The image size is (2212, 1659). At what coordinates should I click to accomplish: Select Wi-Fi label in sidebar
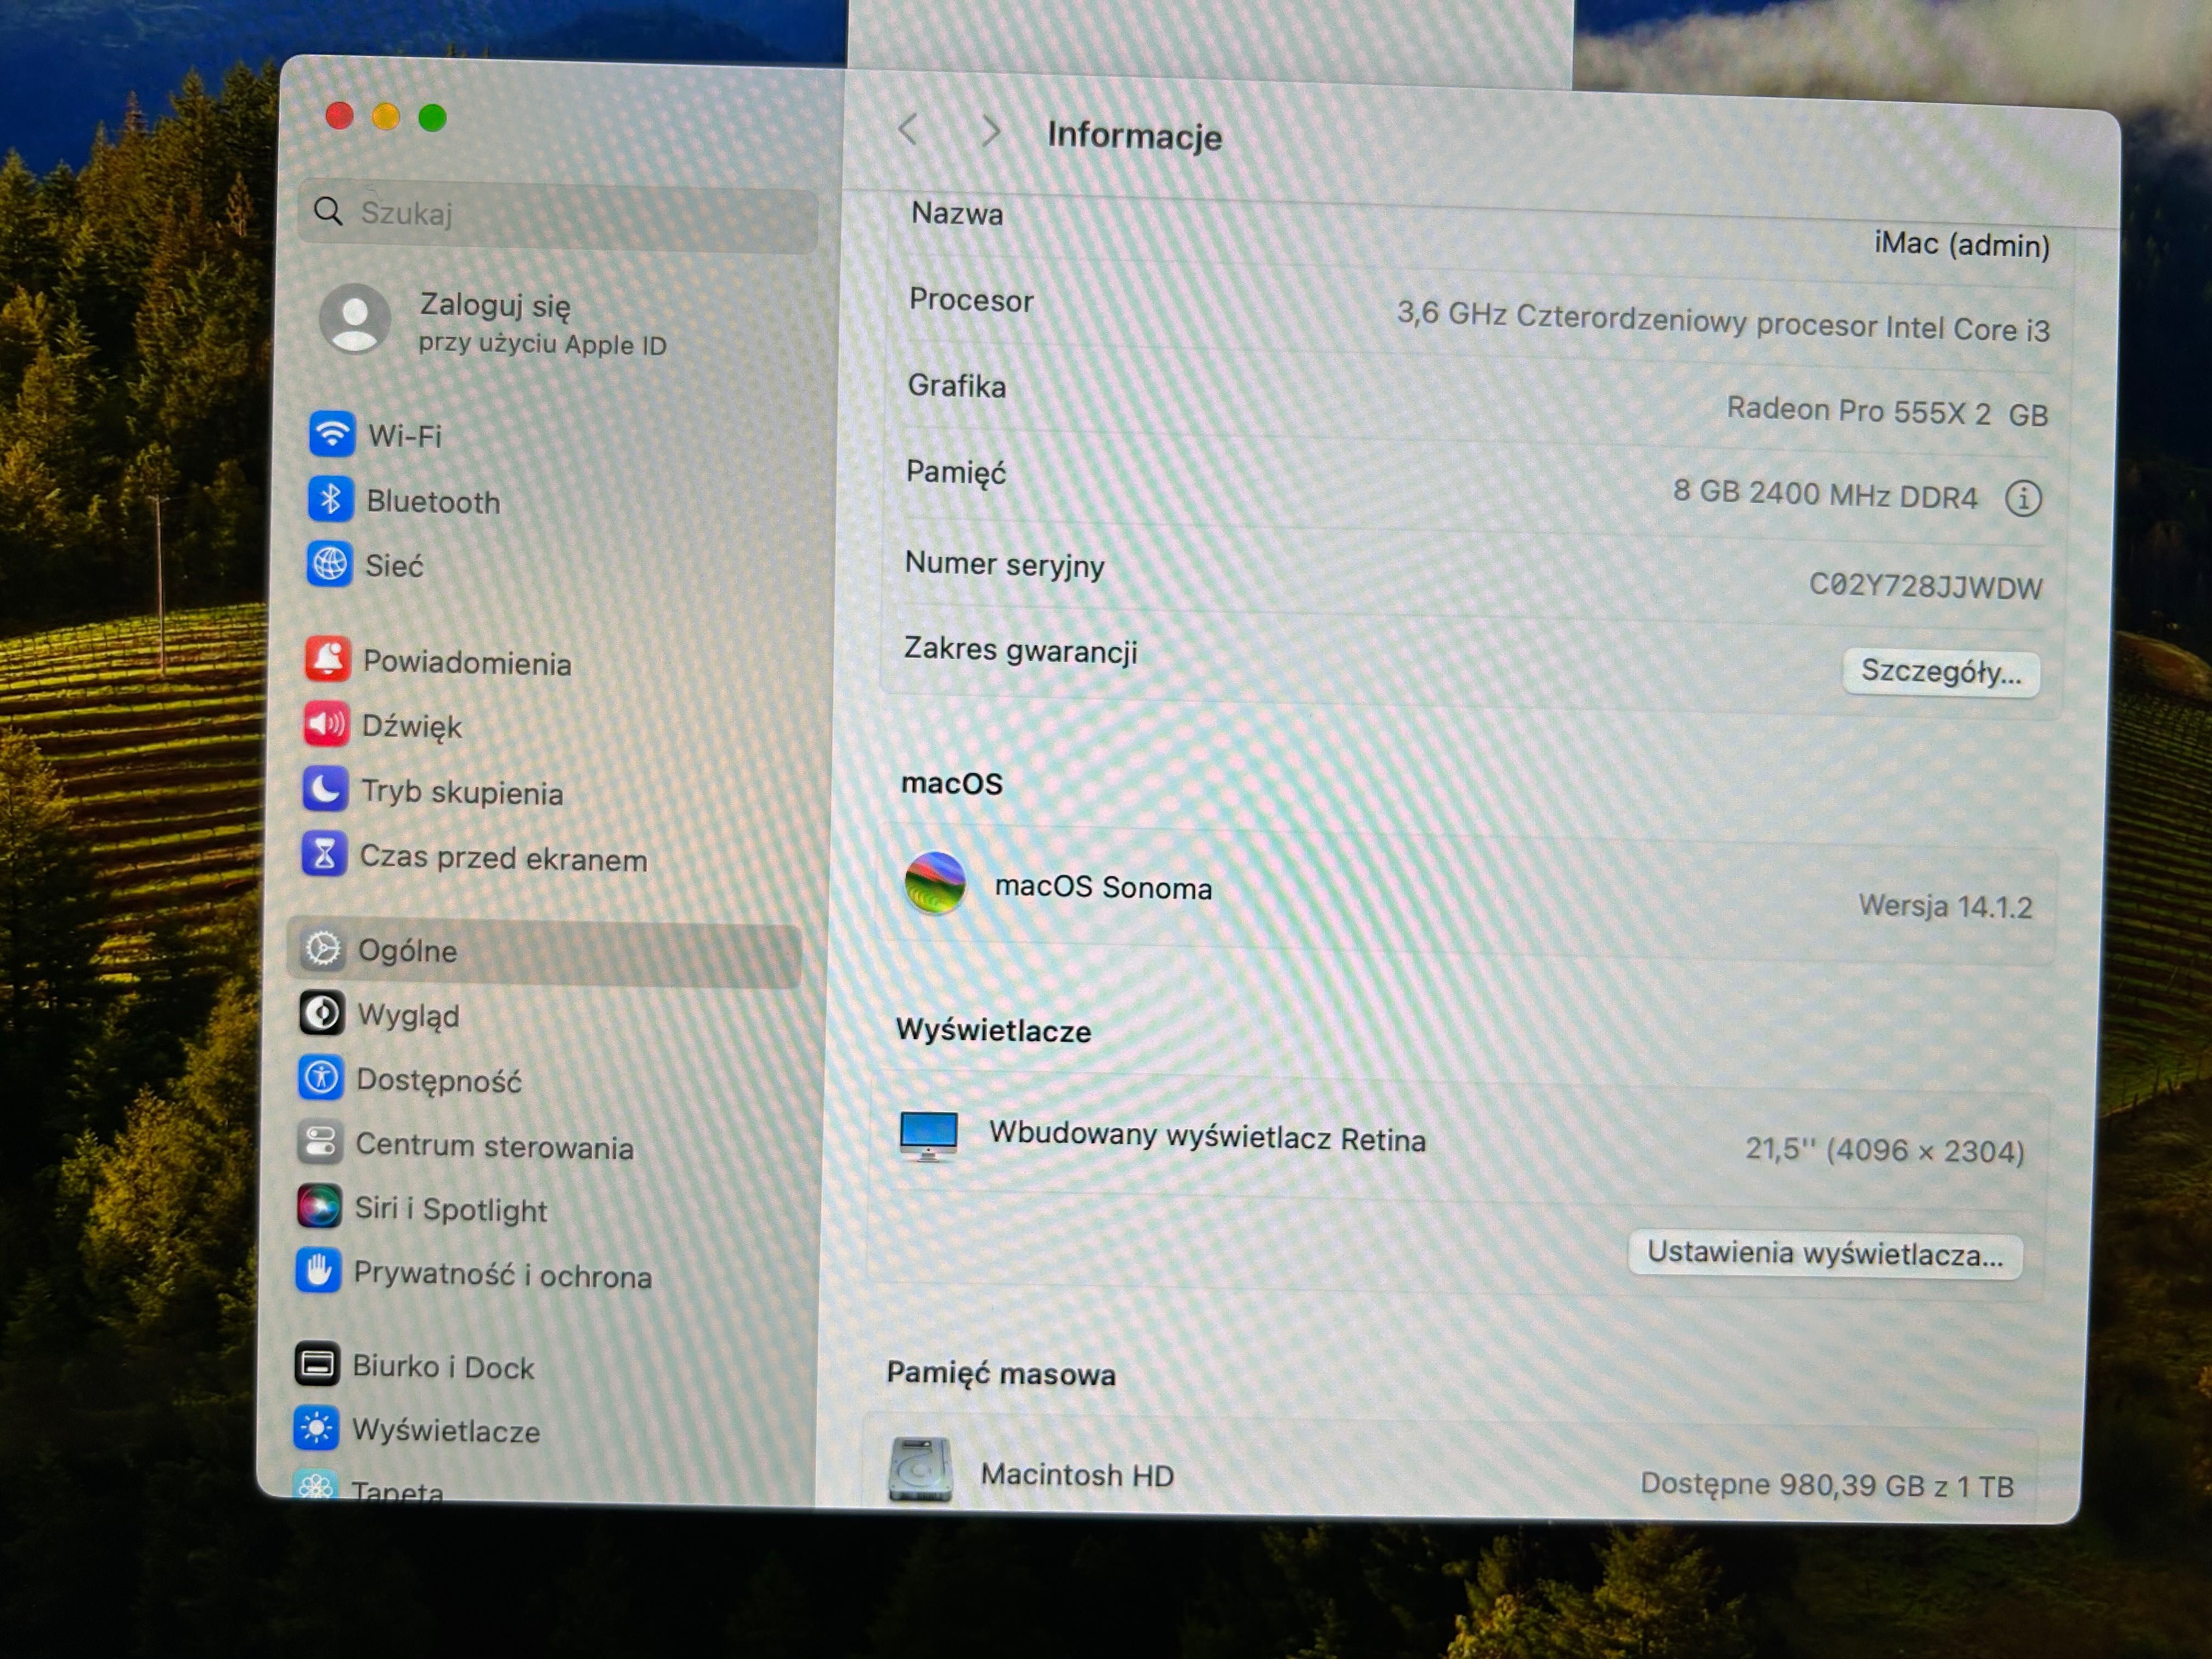coord(405,436)
